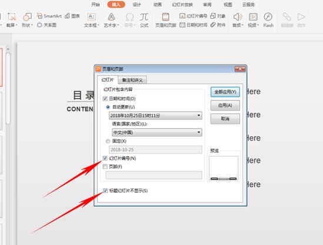
Task: Insert SmartArt graphic from ribbon
Action: point(49,16)
